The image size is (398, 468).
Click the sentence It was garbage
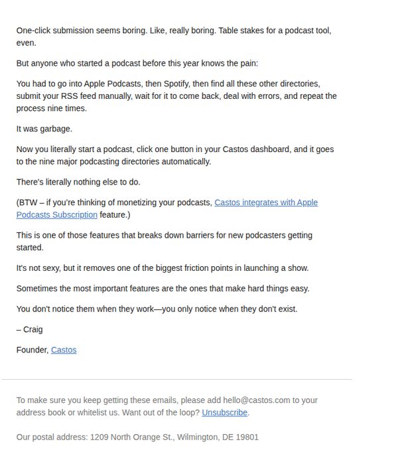[x=44, y=129]
